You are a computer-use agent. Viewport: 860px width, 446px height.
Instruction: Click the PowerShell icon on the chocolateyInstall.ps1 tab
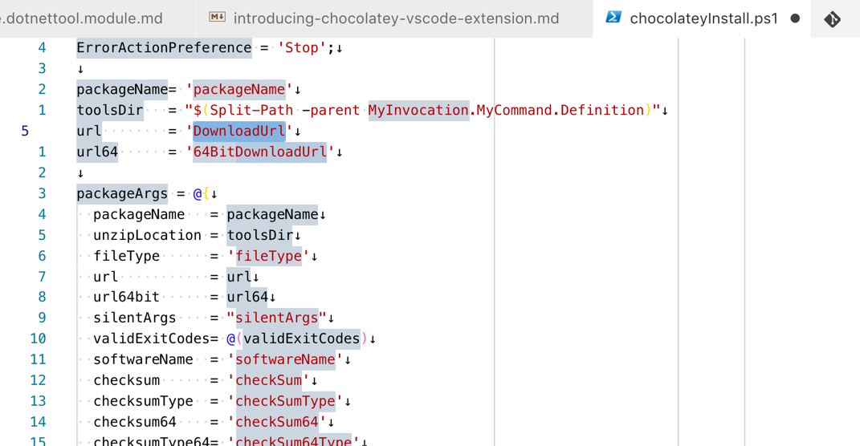click(x=613, y=18)
